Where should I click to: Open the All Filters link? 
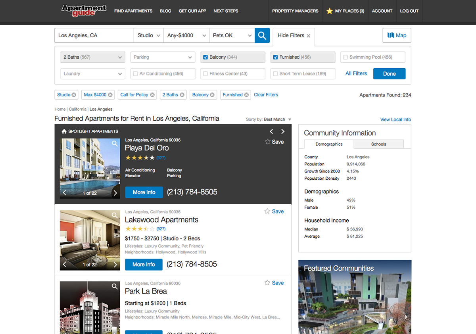tap(356, 73)
